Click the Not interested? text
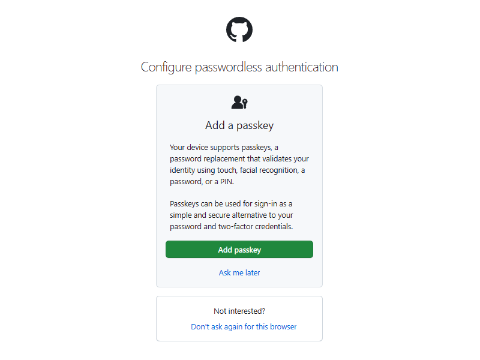 tap(239, 311)
